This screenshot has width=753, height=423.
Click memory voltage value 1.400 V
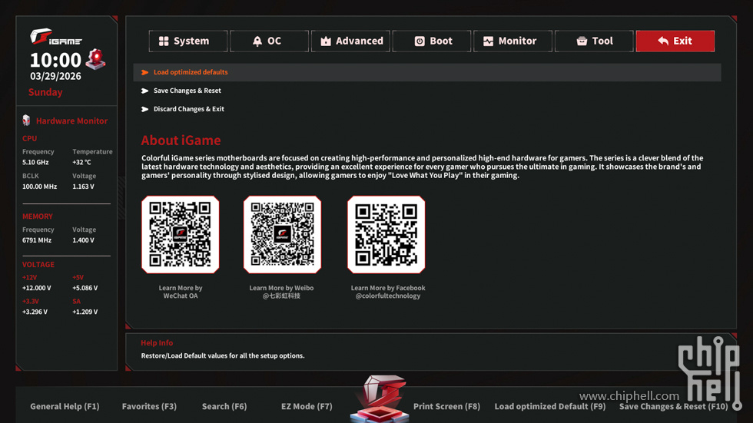pyautogui.click(x=83, y=240)
